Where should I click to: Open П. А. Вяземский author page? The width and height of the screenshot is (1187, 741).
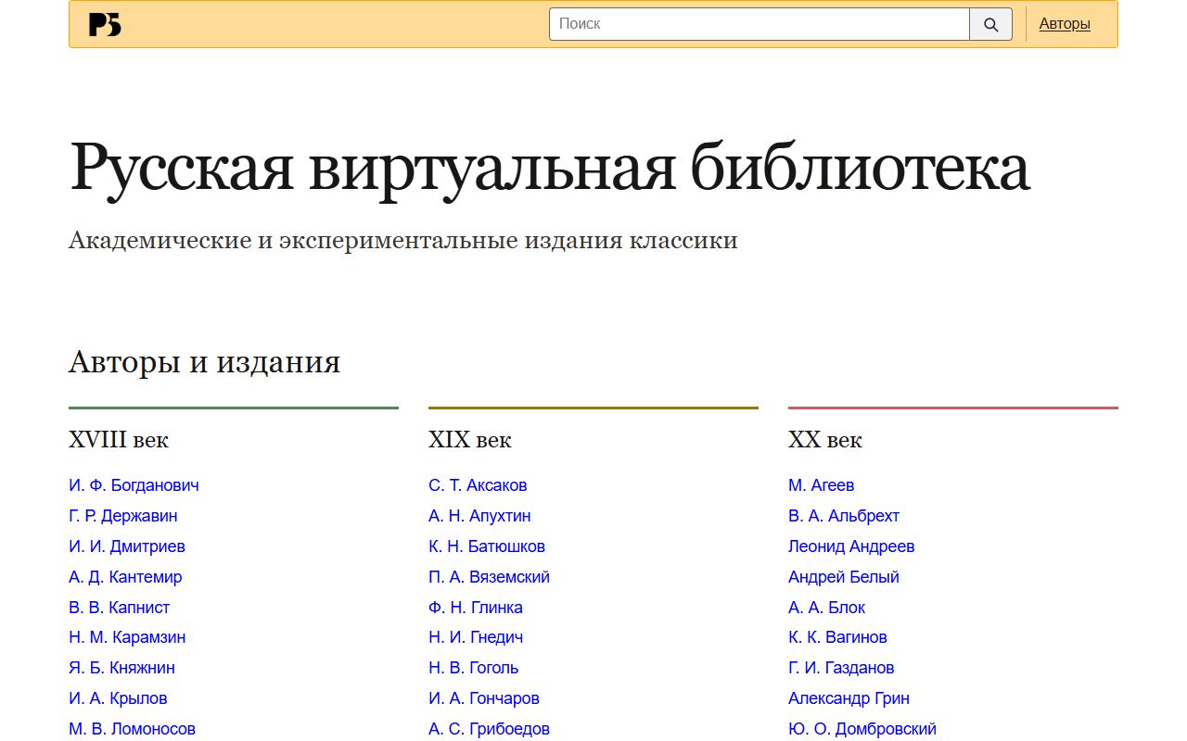coord(489,577)
